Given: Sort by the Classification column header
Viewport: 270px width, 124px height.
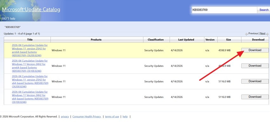Looking at the screenshot, I should (156, 40).
